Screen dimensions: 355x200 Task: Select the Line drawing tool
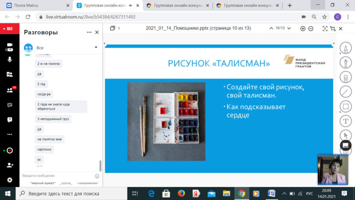[346, 92]
